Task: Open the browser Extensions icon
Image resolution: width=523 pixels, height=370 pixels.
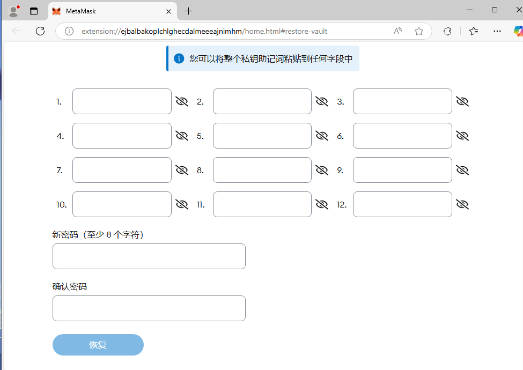Action: tap(447, 31)
